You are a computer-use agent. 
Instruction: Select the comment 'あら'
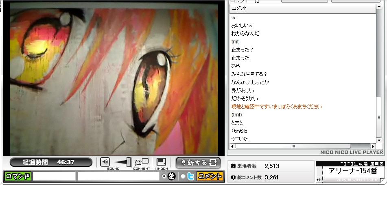click(x=236, y=66)
